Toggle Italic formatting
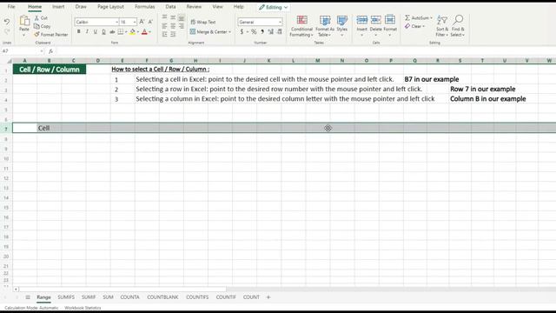Viewport: 556px width, 313px height. pos(87,32)
